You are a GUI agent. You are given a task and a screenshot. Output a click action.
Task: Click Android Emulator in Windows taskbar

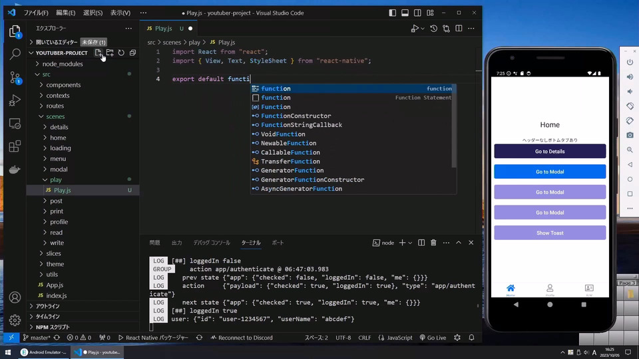click(x=44, y=352)
